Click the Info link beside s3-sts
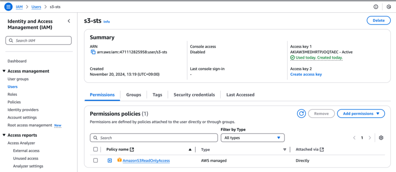 (x=106, y=21)
